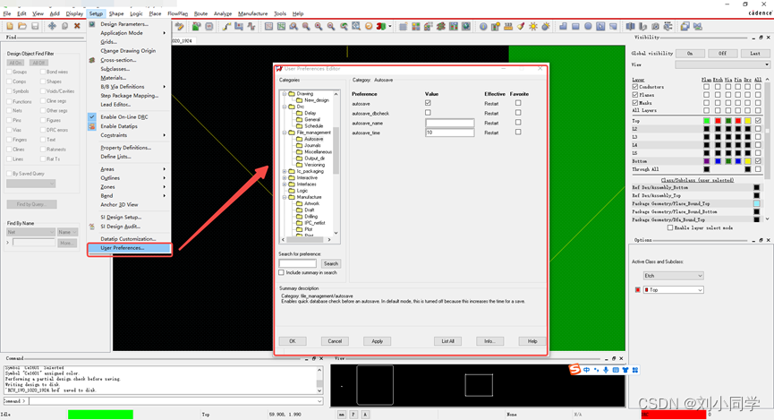Viewport: 774px width, 420px height.
Task: Click the red Delete X toolbar icon
Action: point(78,26)
